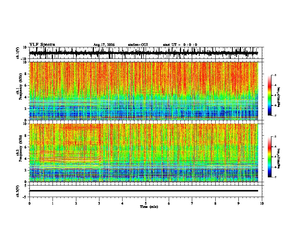Click the 6 kHz tick on ch.2 spectrogram
The width and height of the screenshot is (295, 228).
point(26,147)
